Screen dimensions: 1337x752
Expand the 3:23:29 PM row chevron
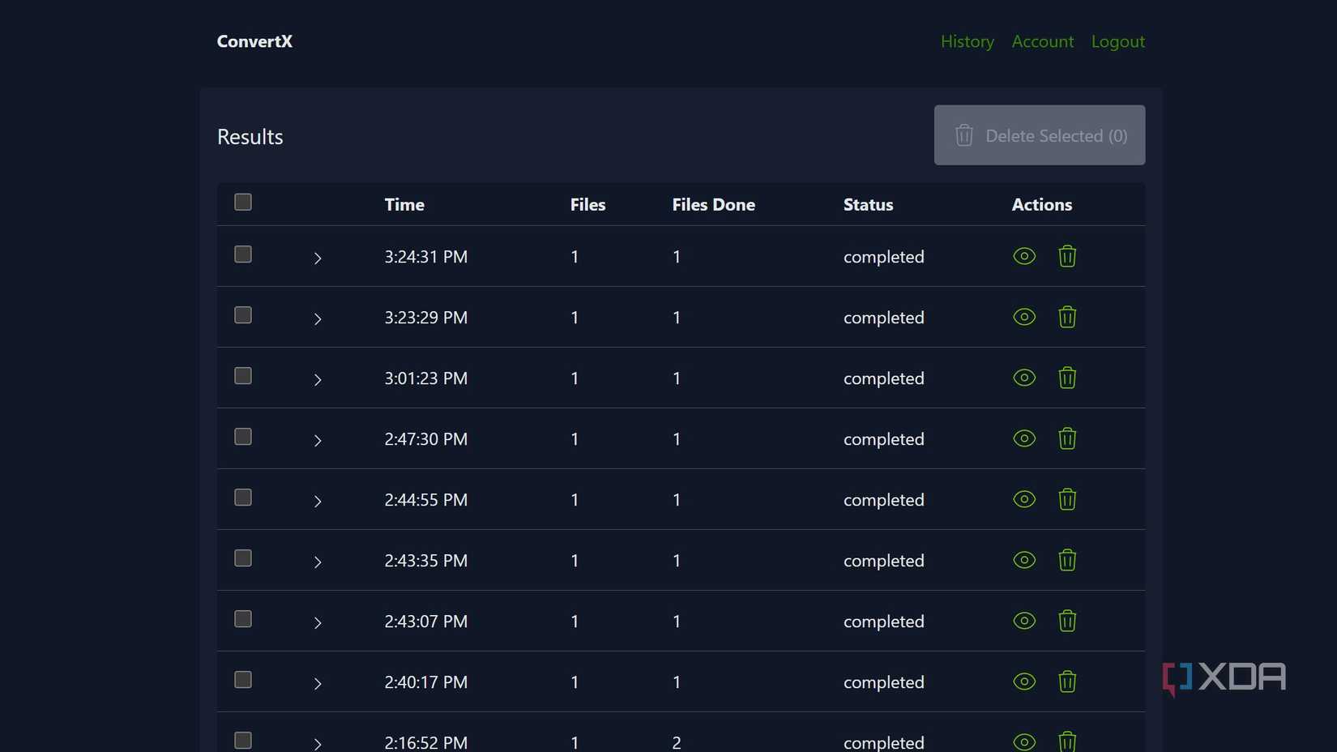318,319
